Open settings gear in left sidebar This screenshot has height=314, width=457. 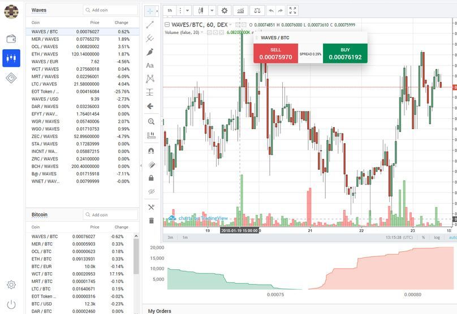click(11, 285)
